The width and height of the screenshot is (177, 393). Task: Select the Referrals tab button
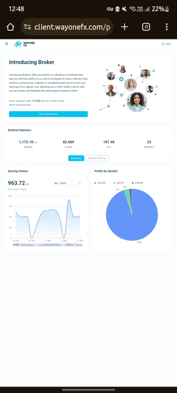tap(76, 158)
